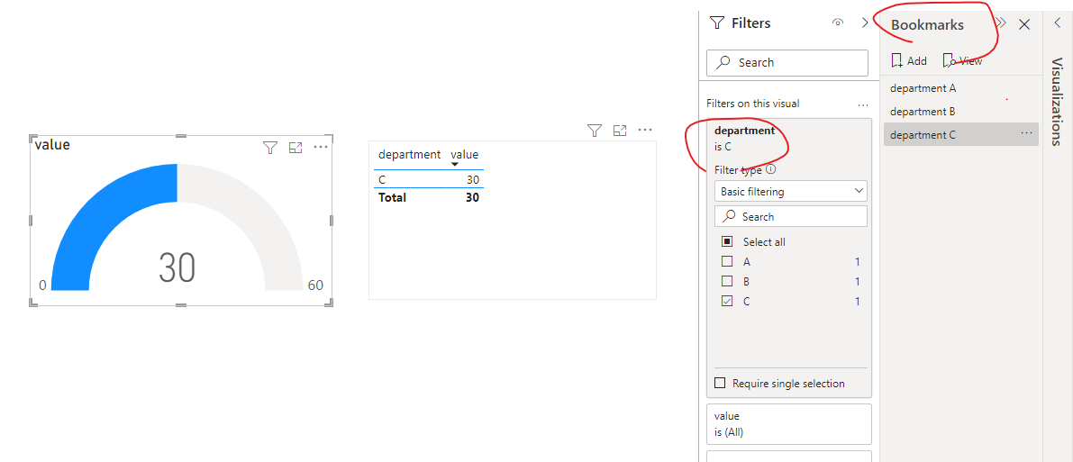This screenshot has height=462, width=1073.
Task: Check the A department checkbox
Action: coord(727,261)
